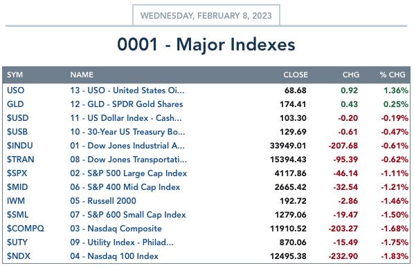This screenshot has width=414, height=268.
Task: Open Nasdaq 100 Index name link
Action: pyautogui.click(x=114, y=256)
